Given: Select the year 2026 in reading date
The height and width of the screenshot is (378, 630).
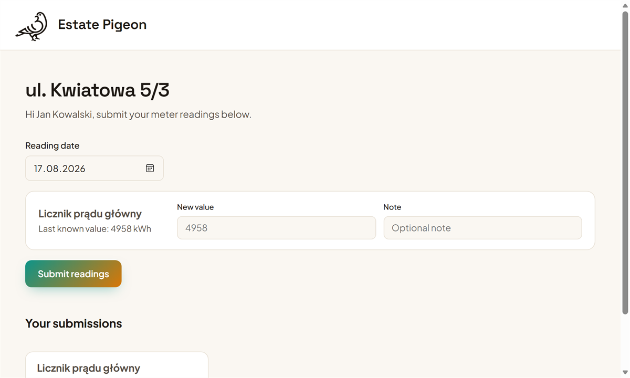Looking at the screenshot, I should click(73, 169).
